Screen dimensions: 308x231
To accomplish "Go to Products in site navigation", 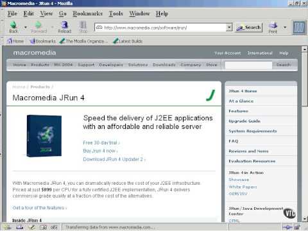I will [40, 65].
